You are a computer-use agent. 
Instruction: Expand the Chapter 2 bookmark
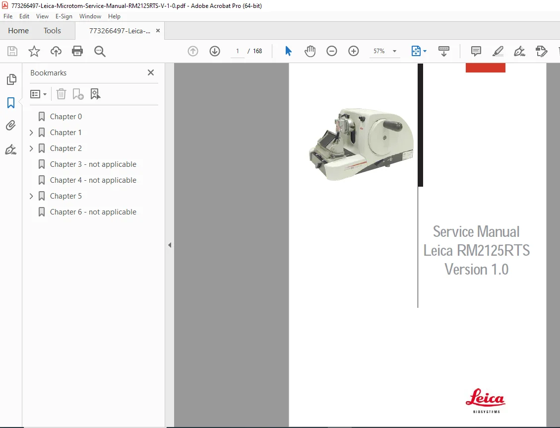tap(31, 148)
